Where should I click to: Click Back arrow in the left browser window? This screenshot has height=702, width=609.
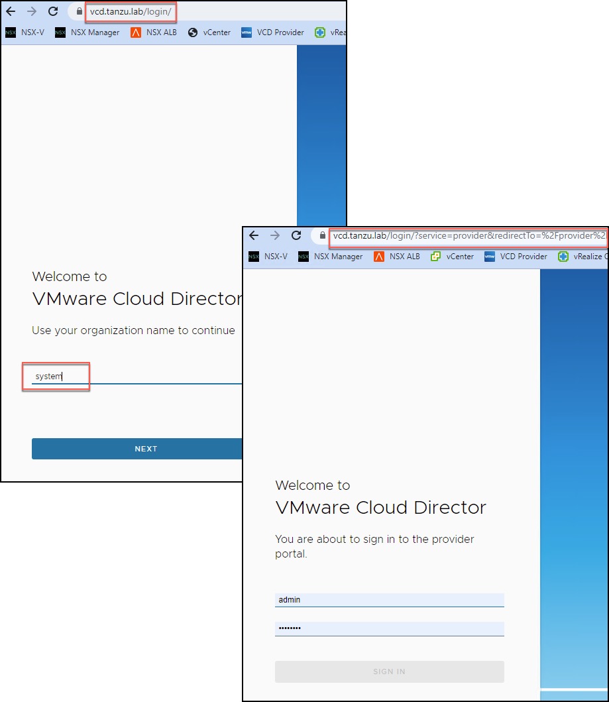coord(11,11)
